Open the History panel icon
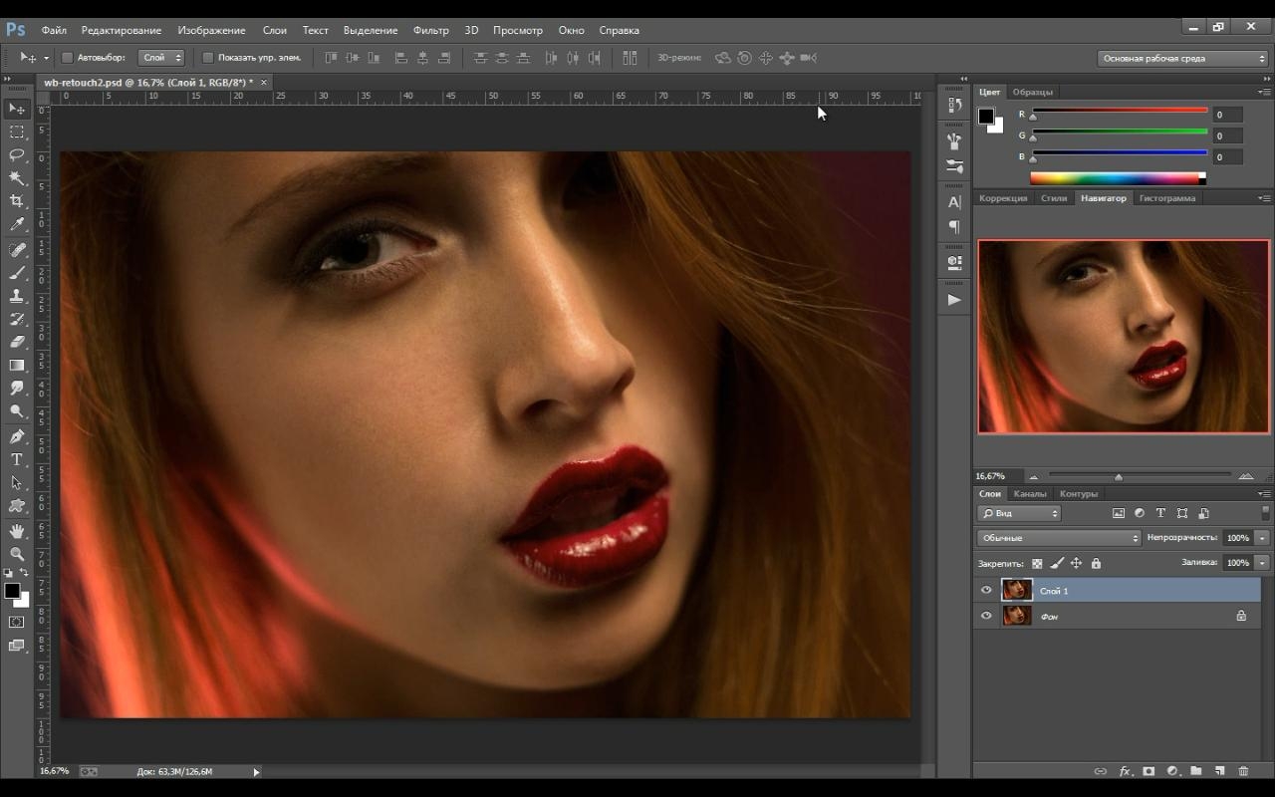 coord(954,105)
